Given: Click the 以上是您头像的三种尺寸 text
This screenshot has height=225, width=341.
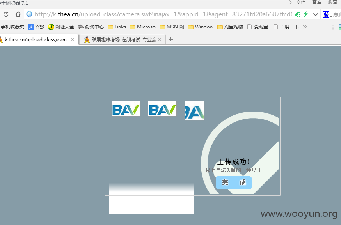Looking at the screenshot, I should point(233,170).
